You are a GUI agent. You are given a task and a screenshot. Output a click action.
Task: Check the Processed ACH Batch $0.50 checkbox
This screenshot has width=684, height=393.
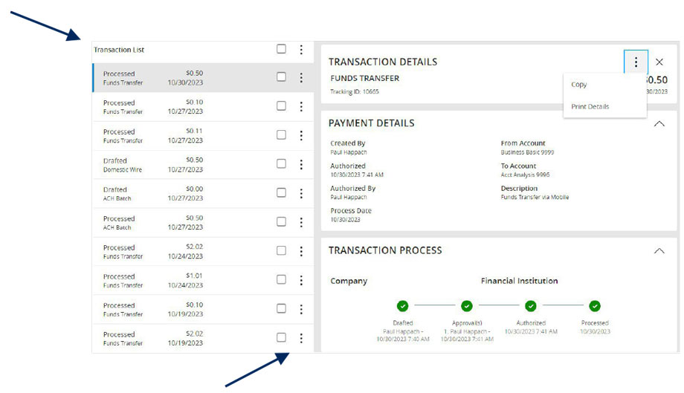coord(281,221)
